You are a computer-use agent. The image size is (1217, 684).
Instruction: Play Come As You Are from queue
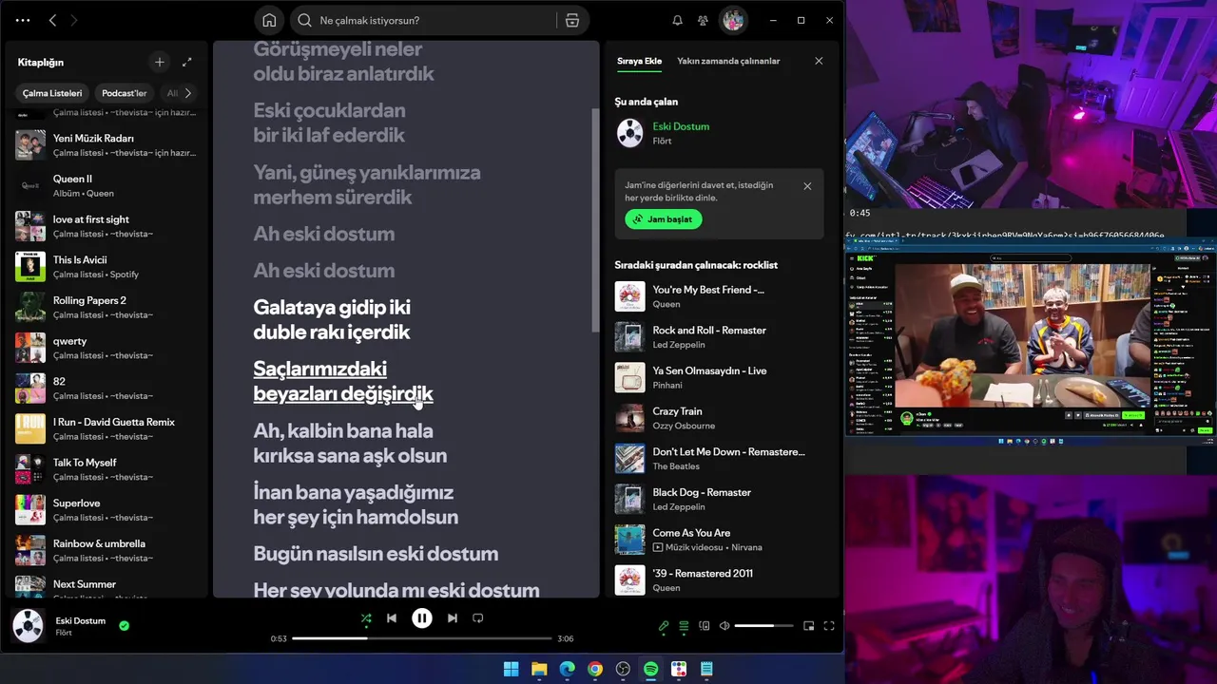tap(719, 540)
